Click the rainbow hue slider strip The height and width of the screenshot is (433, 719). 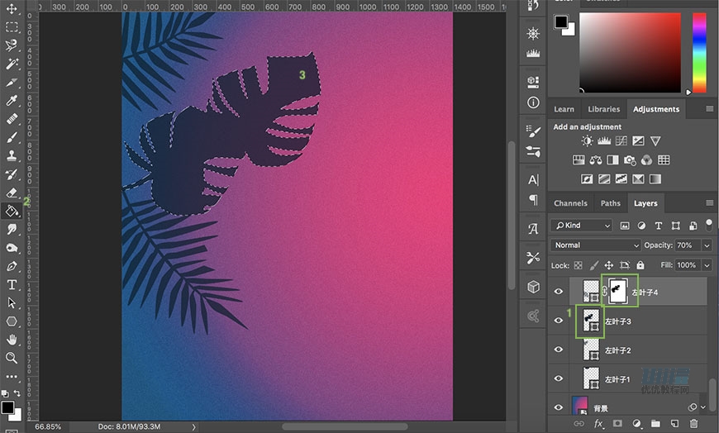click(699, 52)
